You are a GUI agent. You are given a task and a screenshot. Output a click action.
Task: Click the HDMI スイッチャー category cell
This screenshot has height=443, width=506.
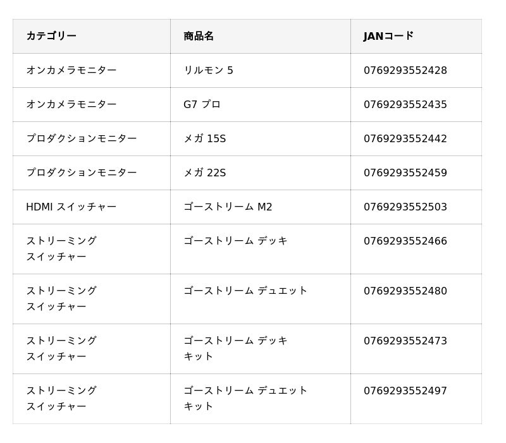71,207
